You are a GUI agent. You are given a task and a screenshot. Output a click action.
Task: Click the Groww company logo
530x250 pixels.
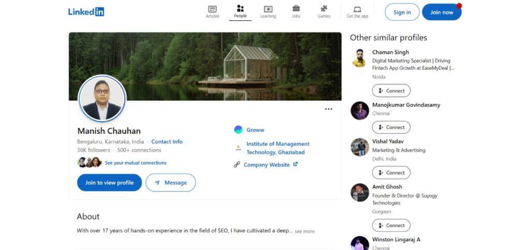(238, 130)
